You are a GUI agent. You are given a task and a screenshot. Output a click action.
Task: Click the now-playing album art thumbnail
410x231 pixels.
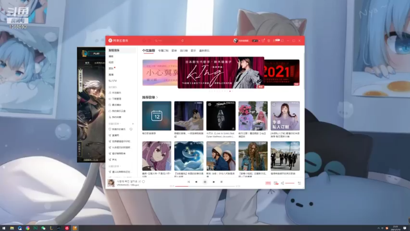111,183
